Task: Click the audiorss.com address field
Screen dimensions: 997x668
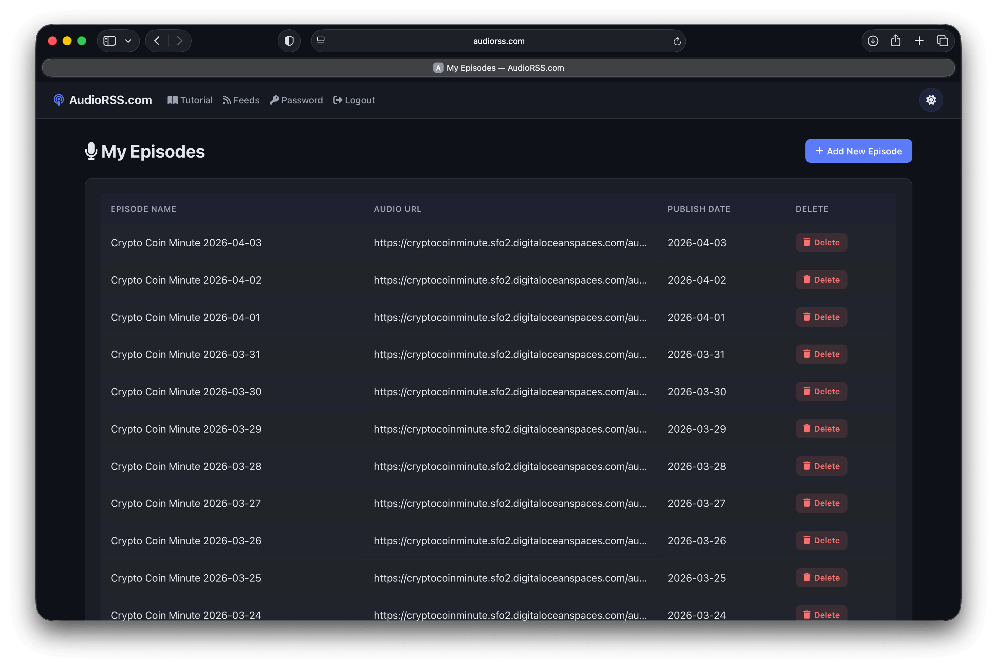Action: (498, 41)
